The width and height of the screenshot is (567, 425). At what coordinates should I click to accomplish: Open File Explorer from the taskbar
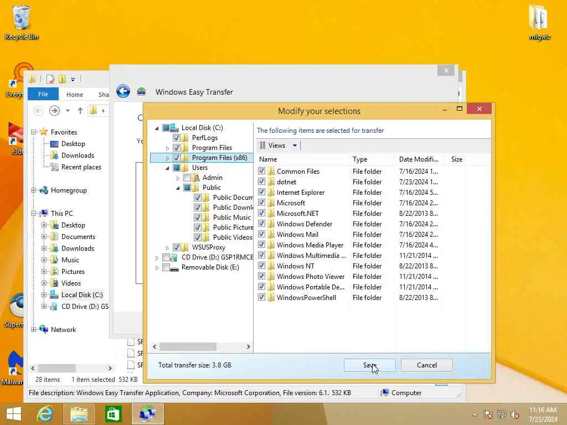(x=79, y=414)
